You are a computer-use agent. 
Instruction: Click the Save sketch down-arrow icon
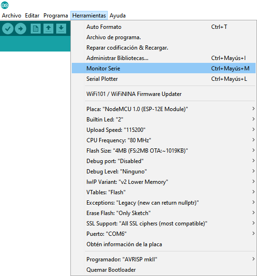(x=61, y=28)
